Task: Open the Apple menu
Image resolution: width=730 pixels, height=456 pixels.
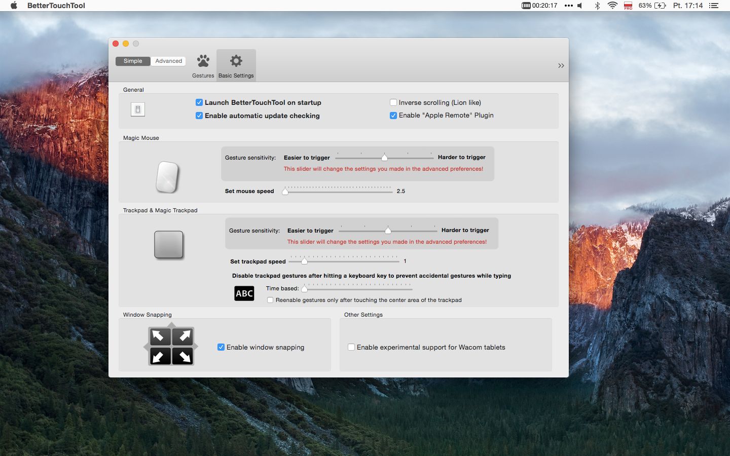Action: coord(14,6)
